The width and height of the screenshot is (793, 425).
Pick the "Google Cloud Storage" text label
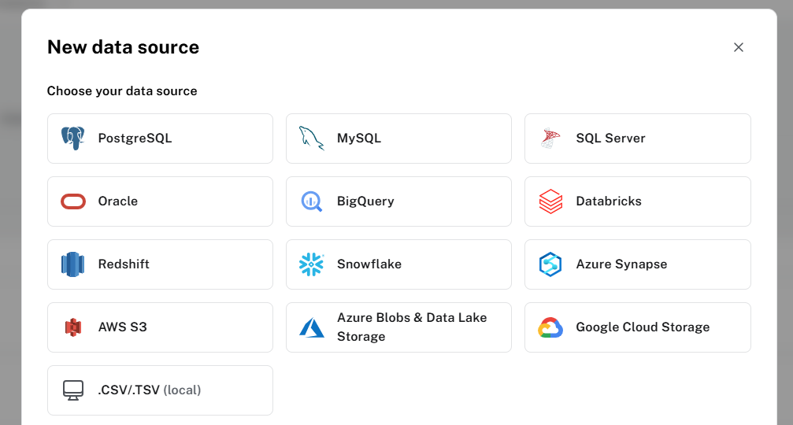click(x=643, y=327)
